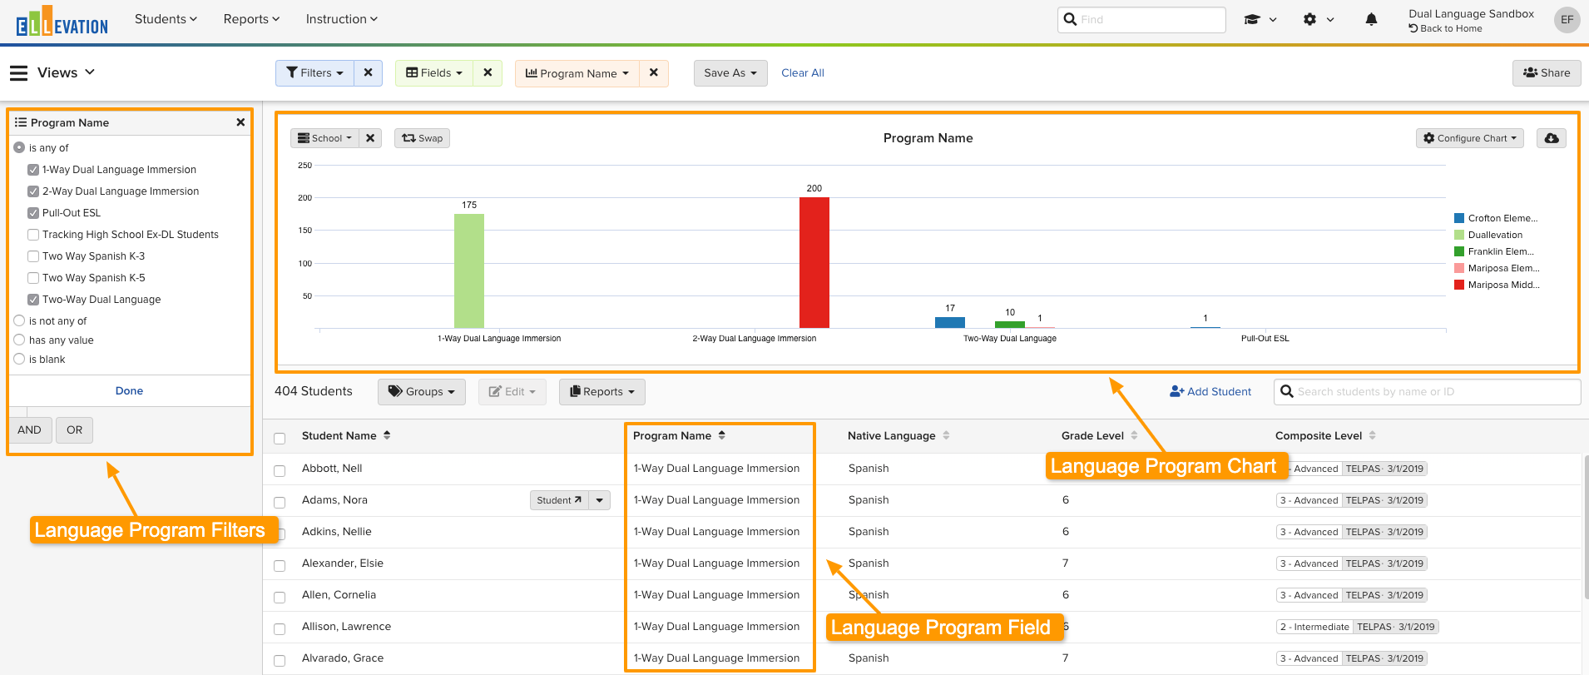This screenshot has height=675, width=1589.
Task: Click the AND button
Action: (x=30, y=429)
